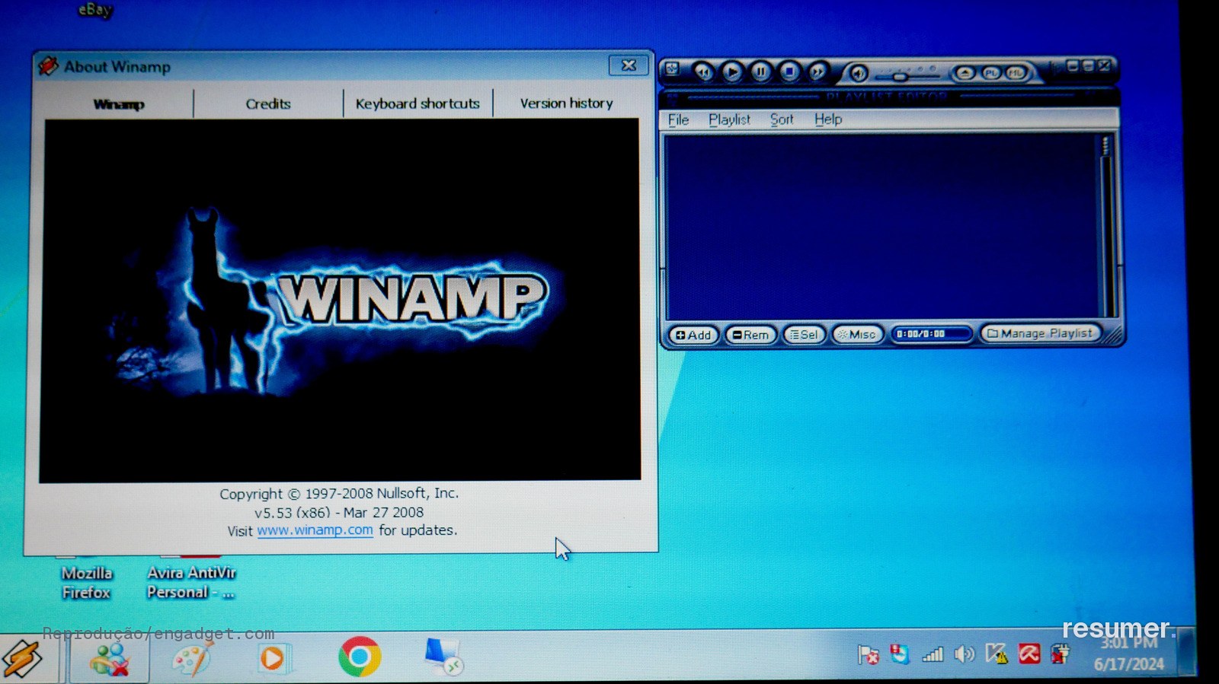
Task: Open Help menu in Playlist Editor
Action: (x=828, y=119)
